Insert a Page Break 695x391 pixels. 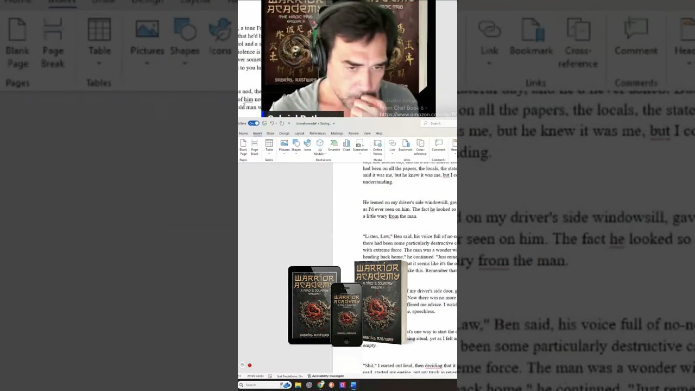(254, 147)
